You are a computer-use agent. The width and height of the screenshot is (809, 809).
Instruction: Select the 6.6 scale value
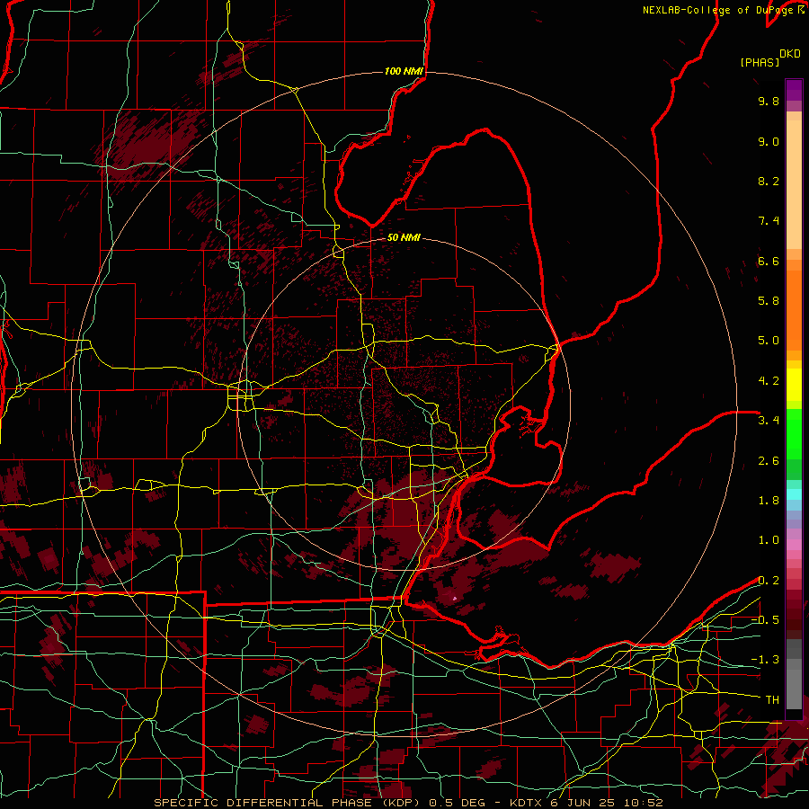(769, 261)
